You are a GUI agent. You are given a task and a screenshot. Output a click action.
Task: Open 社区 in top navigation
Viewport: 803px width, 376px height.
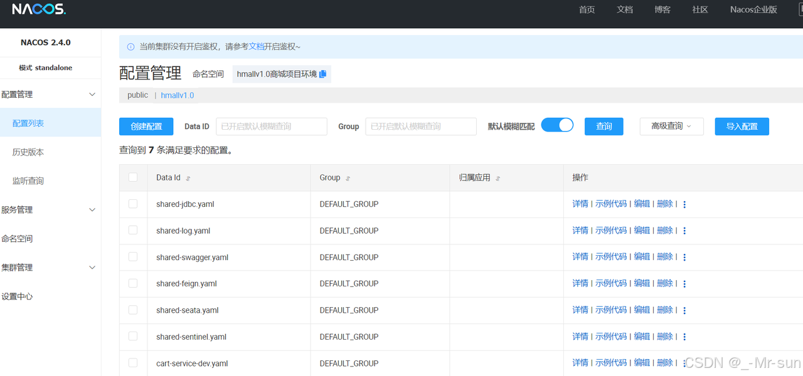(x=700, y=9)
